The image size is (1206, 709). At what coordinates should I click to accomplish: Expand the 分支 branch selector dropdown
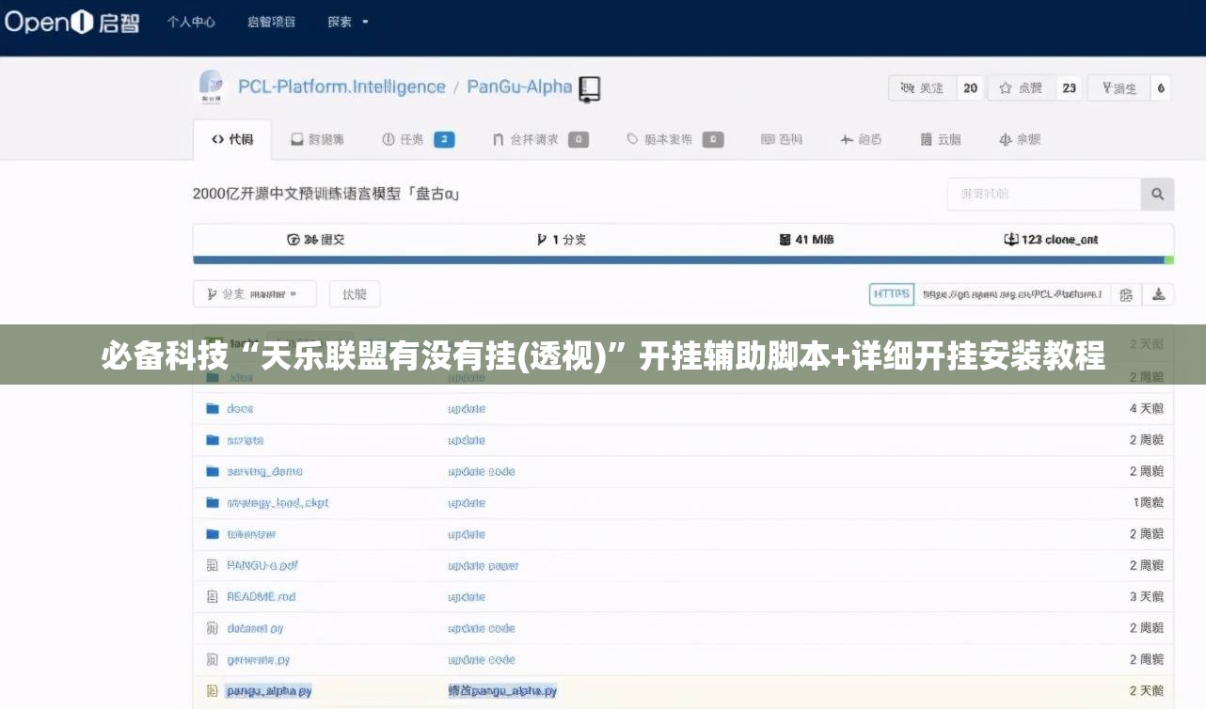click(x=255, y=294)
